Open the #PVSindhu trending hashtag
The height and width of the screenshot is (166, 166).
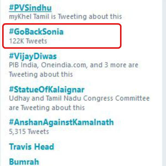tap(30, 8)
